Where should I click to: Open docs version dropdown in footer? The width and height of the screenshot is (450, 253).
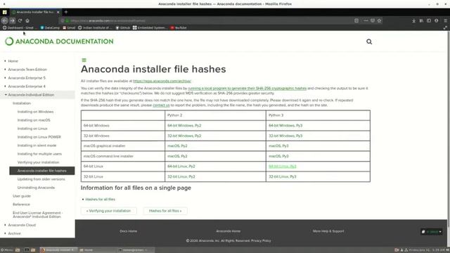pyautogui.click(x=432, y=231)
